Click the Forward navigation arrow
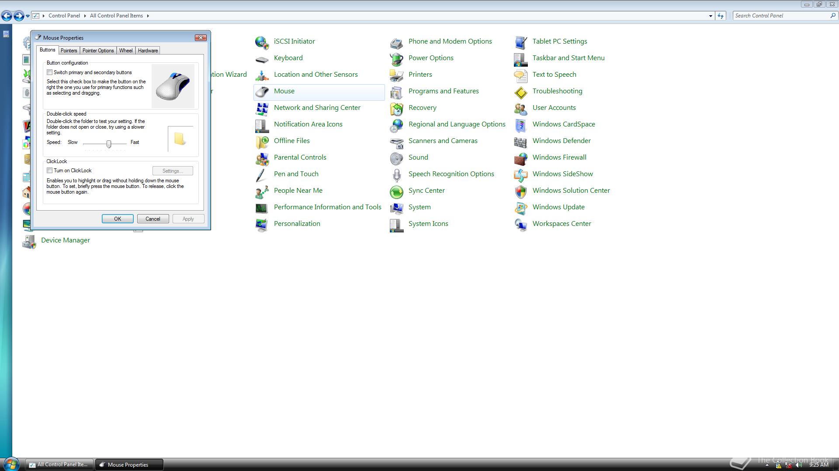 (19, 16)
